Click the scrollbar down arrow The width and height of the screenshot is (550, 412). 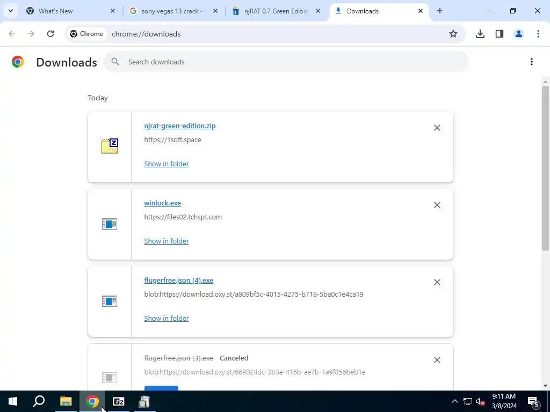click(545, 386)
